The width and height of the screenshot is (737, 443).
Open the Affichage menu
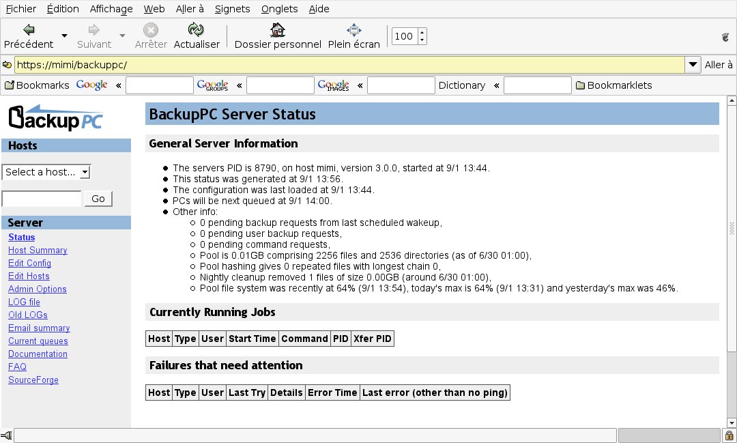point(111,9)
